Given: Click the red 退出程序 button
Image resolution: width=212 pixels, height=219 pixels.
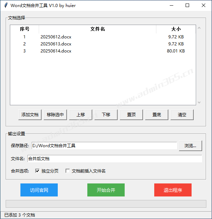Looking at the screenshot, I should (x=173, y=190).
